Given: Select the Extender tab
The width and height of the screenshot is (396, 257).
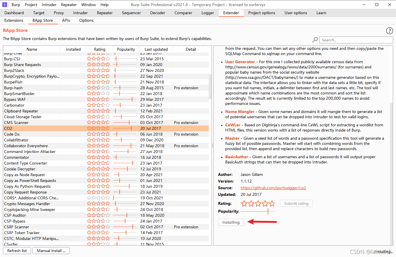Looking at the screenshot, I should 231,13.
